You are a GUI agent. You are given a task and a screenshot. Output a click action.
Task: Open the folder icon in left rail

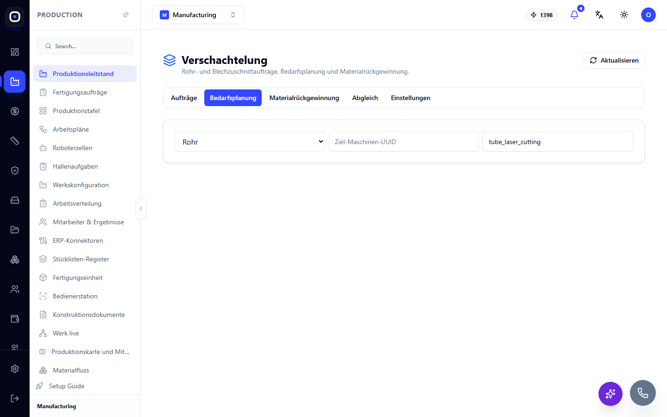click(15, 230)
